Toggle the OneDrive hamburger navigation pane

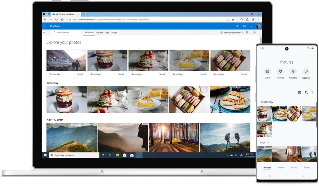point(44,33)
